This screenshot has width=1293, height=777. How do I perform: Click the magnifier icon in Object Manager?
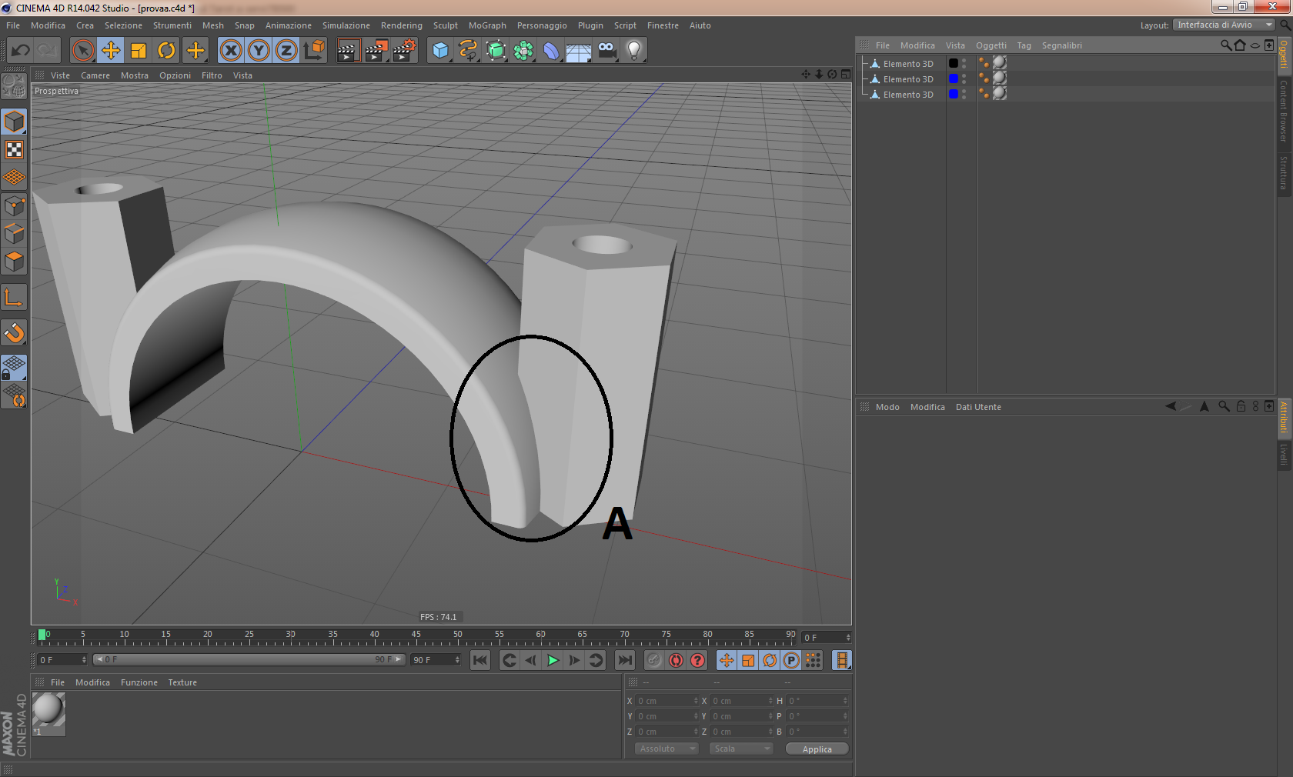(1225, 45)
